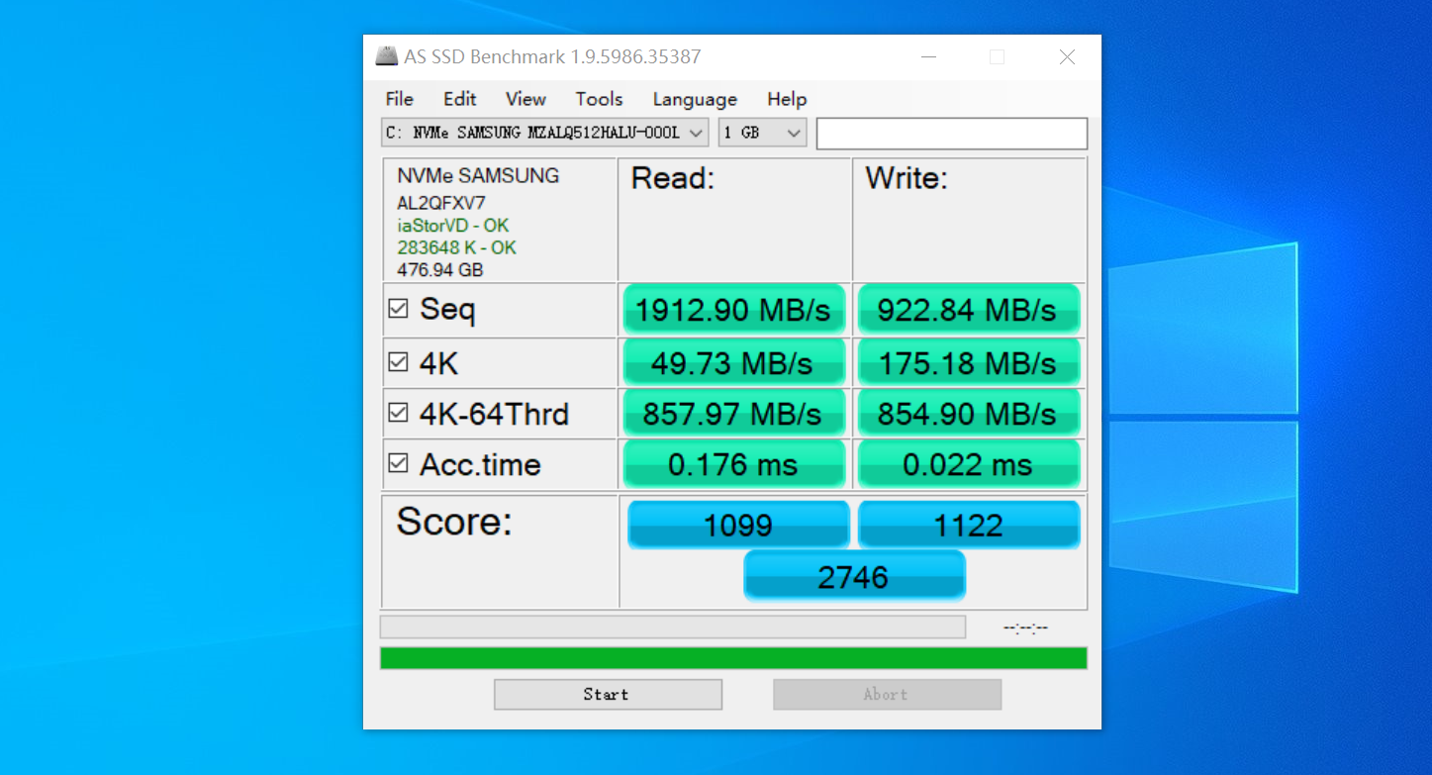The image size is (1432, 775).
Task: Open the Tools menu
Action: point(599,99)
